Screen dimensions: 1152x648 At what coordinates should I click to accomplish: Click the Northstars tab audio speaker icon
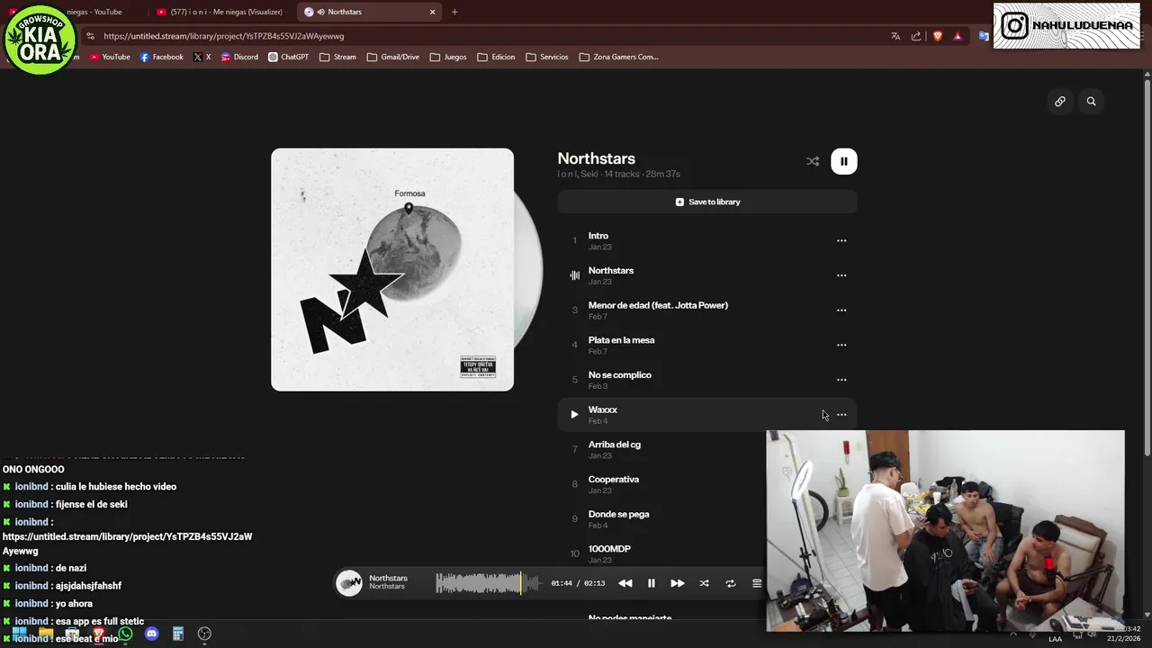point(321,12)
